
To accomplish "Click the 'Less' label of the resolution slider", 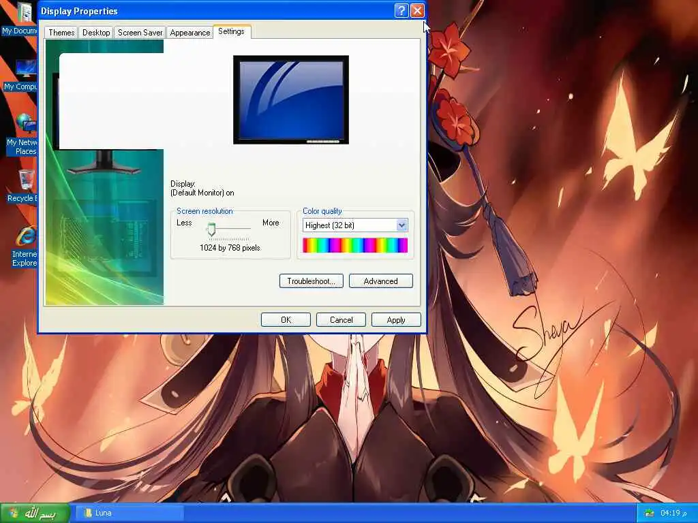I will pos(184,223).
